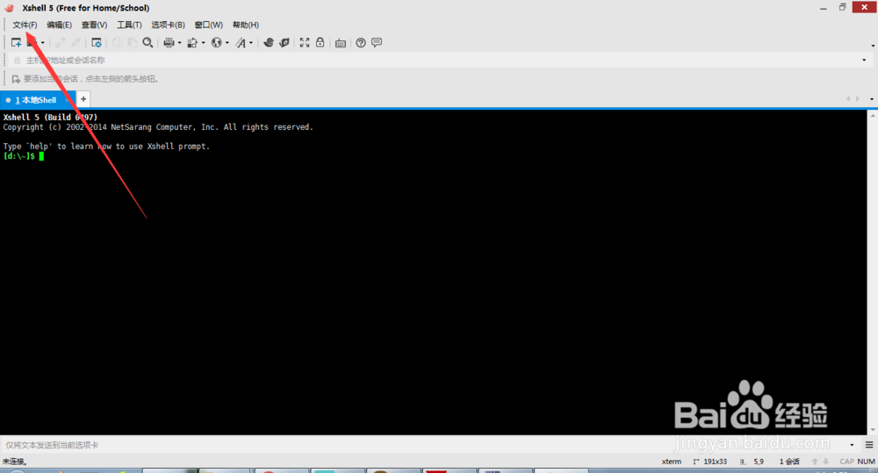This screenshot has width=878, height=473.
Task: Launch Xftp with the spiral icon
Action: click(x=268, y=42)
